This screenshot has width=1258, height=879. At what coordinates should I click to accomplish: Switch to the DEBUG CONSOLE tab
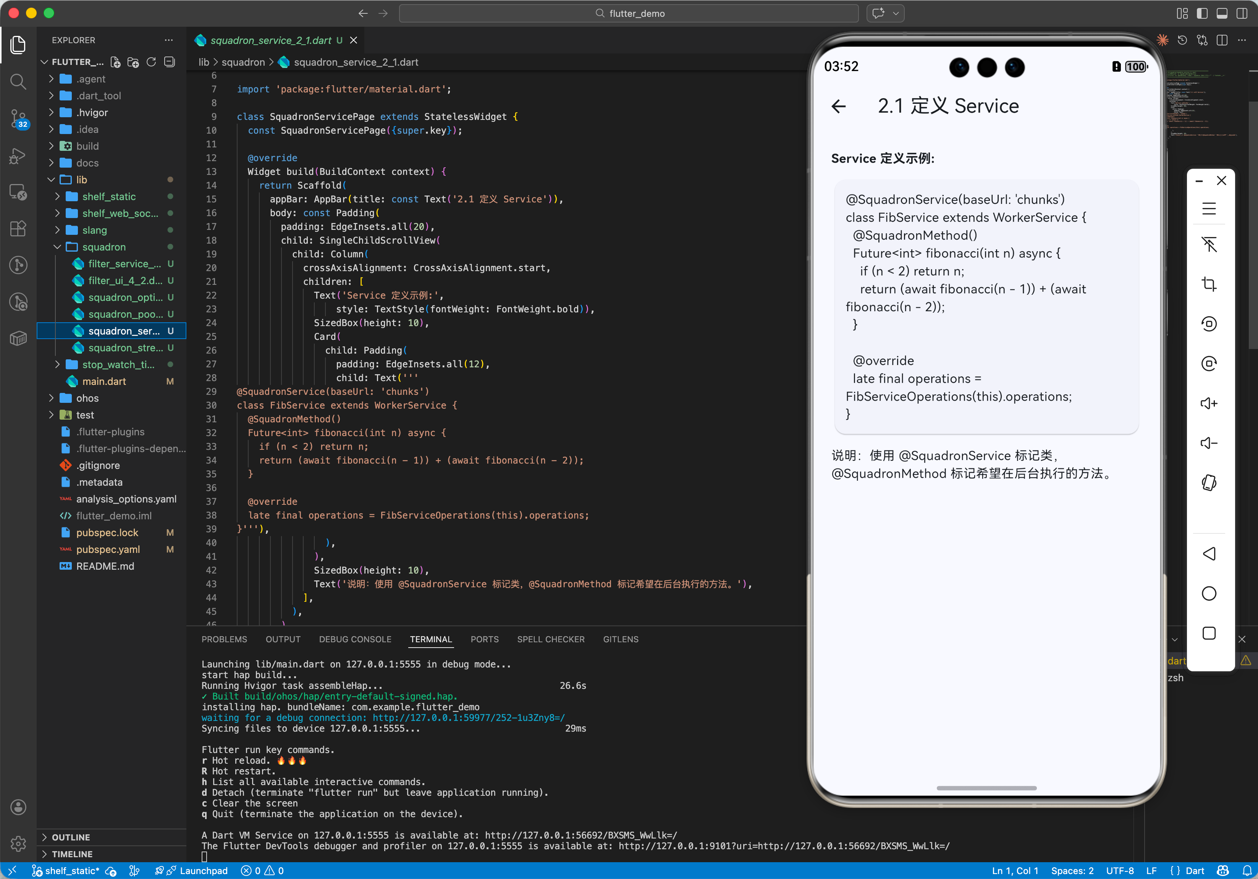(355, 639)
